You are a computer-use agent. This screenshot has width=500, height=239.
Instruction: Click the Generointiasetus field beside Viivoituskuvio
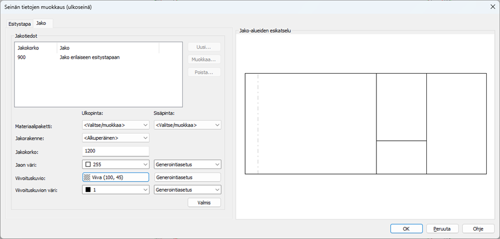click(187, 177)
